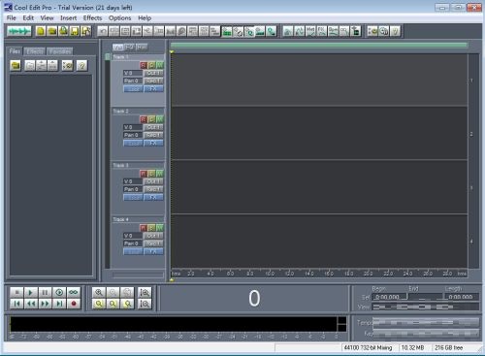Switch to waveform edit view icon
485x356 pixels.
(19, 31)
